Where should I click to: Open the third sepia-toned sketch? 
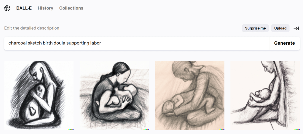190,96
